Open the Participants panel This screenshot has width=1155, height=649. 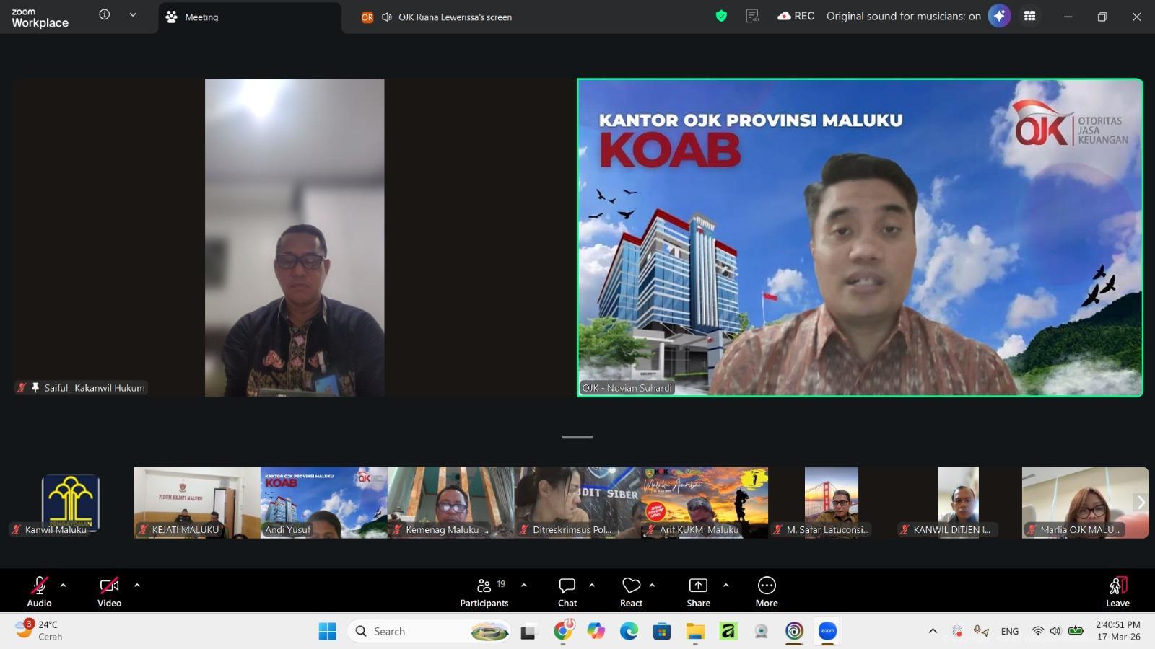click(x=484, y=591)
